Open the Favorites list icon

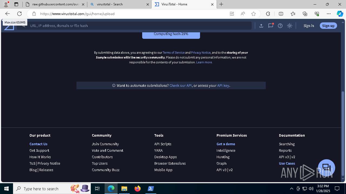tap(293, 14)
